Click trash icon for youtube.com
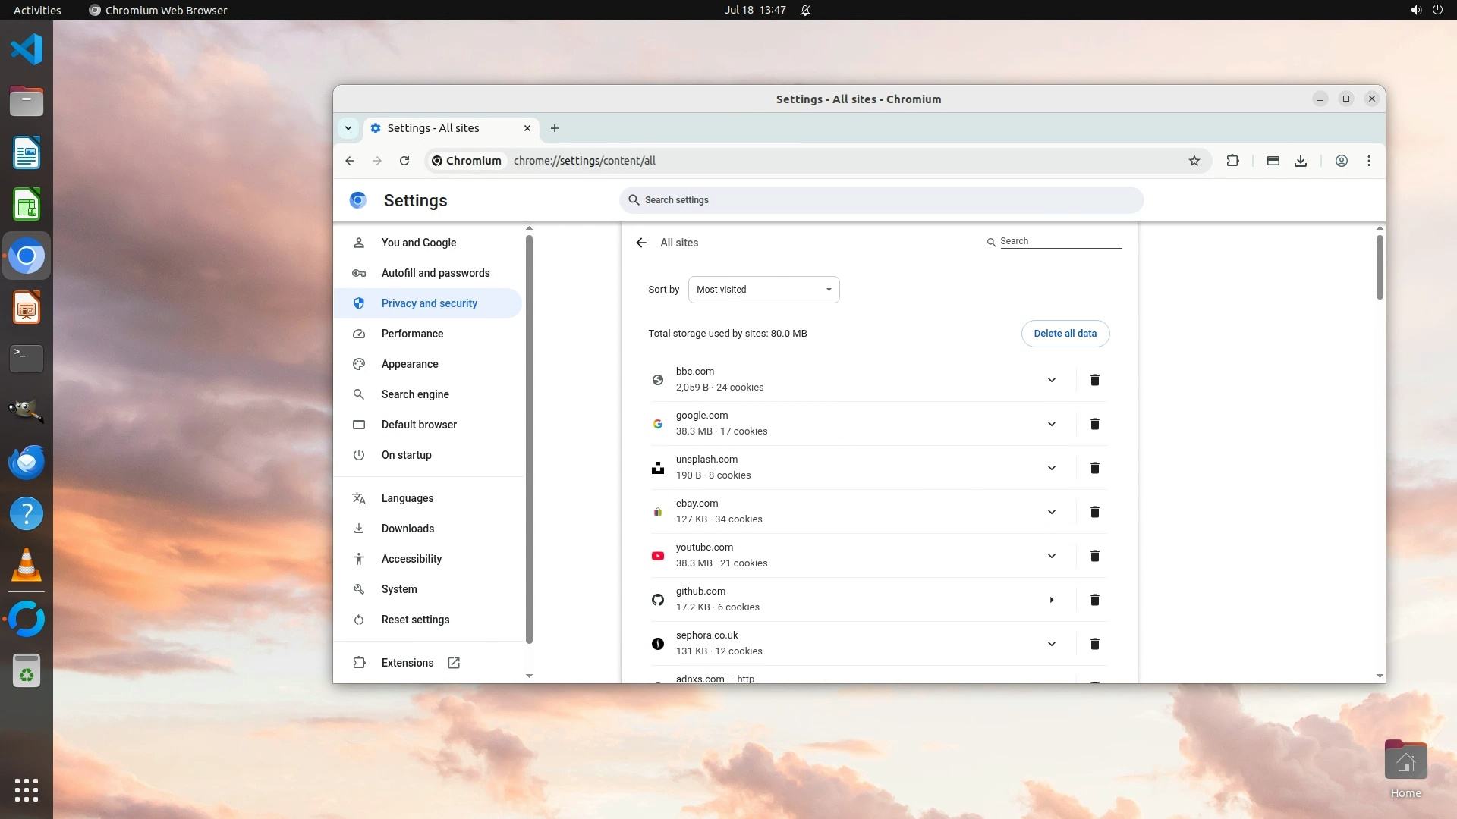Viewport: 1457px width, 819px height. point(1094,556)
